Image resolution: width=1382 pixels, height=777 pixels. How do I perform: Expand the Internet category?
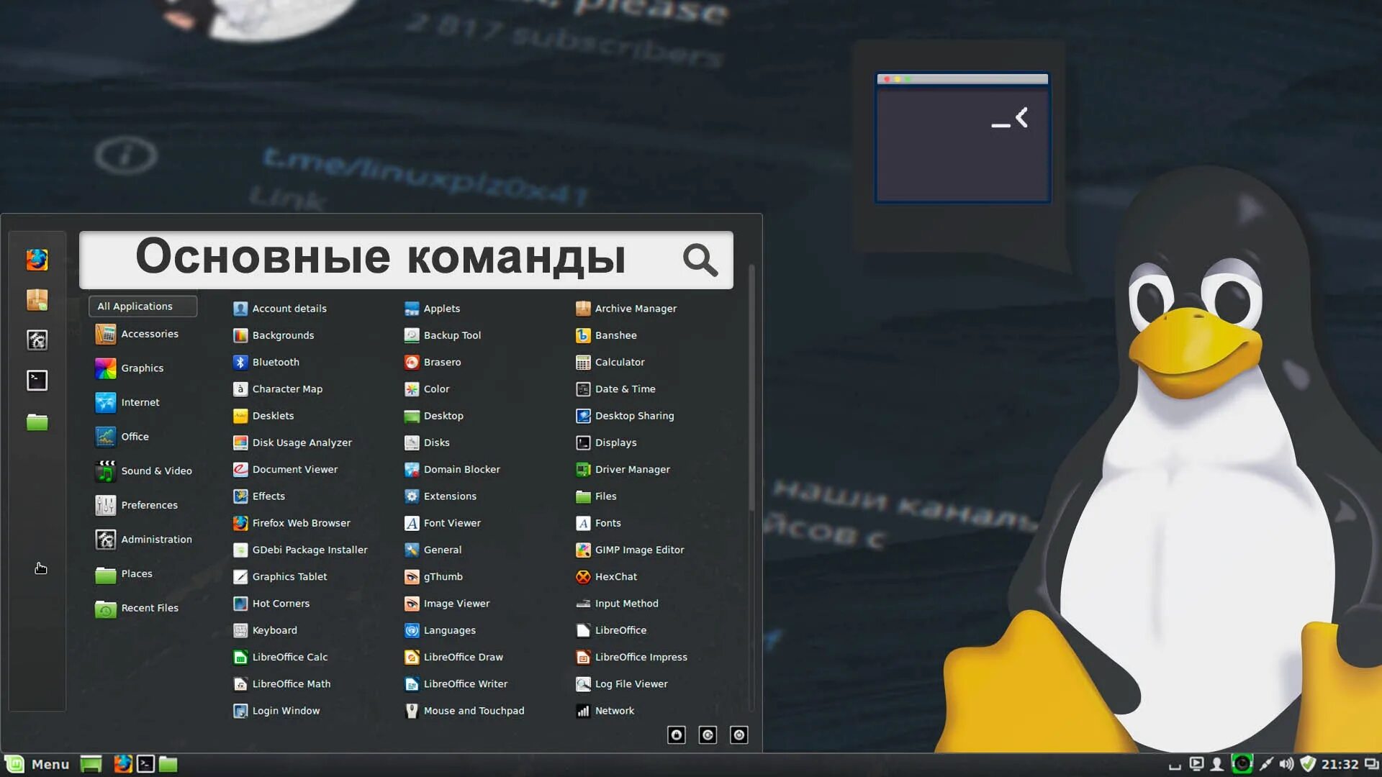(140, 402)
